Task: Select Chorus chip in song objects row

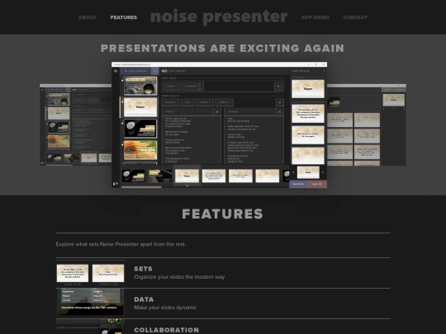Action: coord(170,102)
